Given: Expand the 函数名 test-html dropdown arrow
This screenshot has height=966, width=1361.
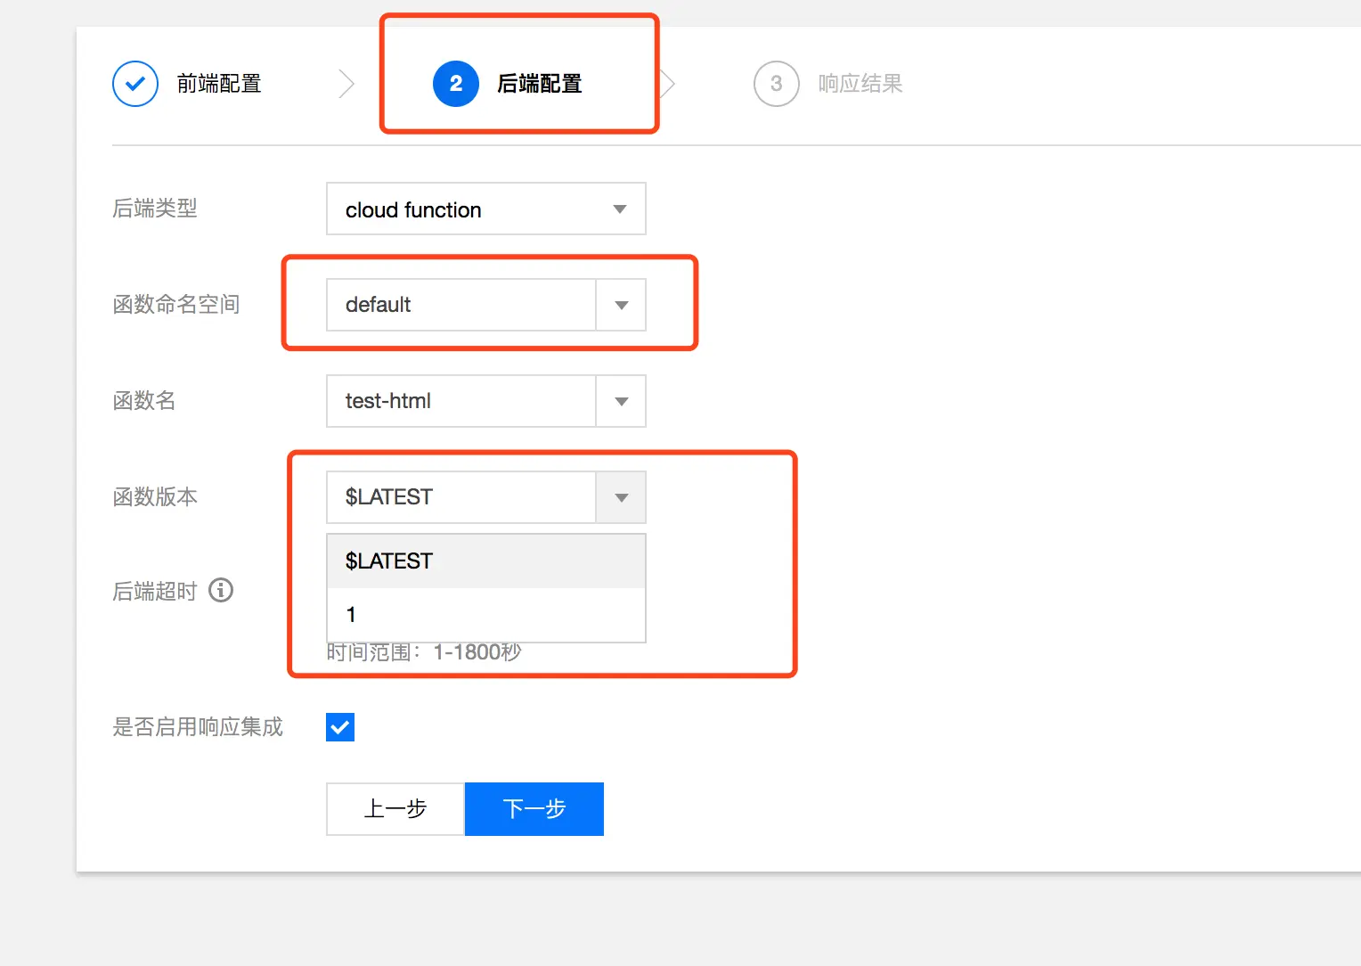Looking at the screenshot, I should click(x=621, y=401).
